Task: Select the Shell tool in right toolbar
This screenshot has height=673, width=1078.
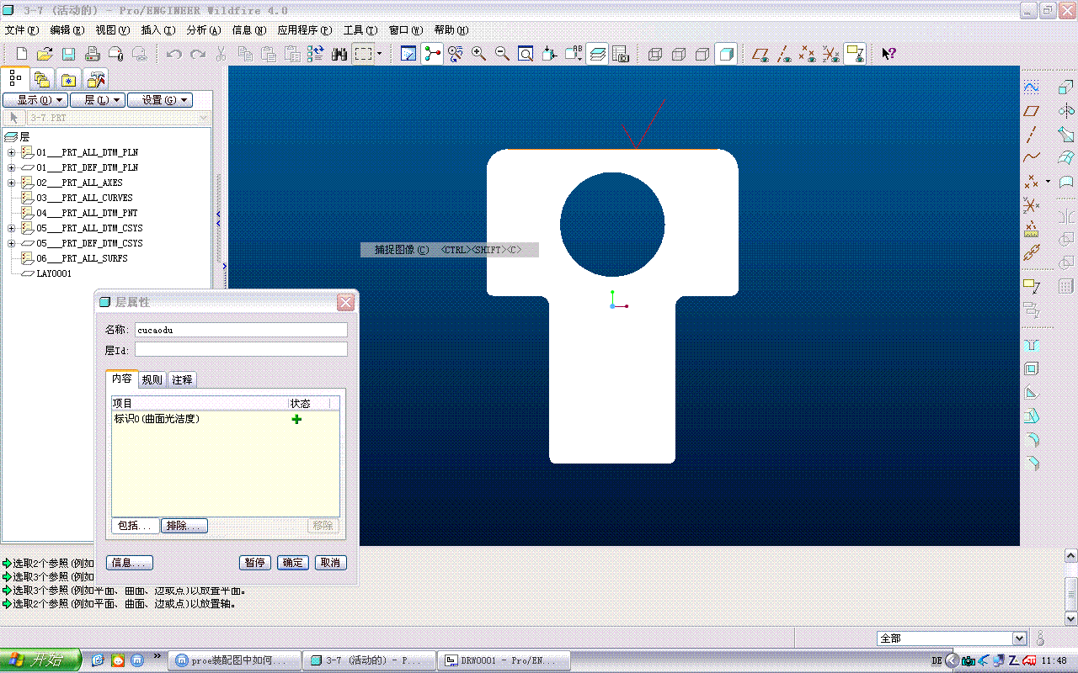Action: point(1031,368)
